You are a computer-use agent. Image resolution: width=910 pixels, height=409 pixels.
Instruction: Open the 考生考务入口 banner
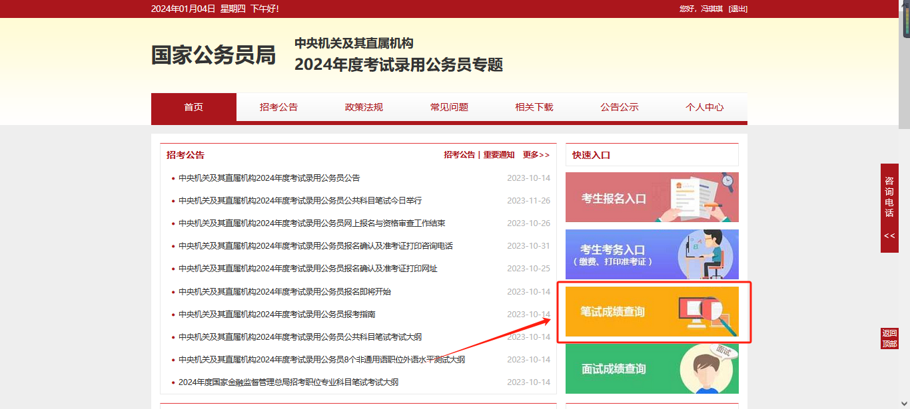[652, 255]
